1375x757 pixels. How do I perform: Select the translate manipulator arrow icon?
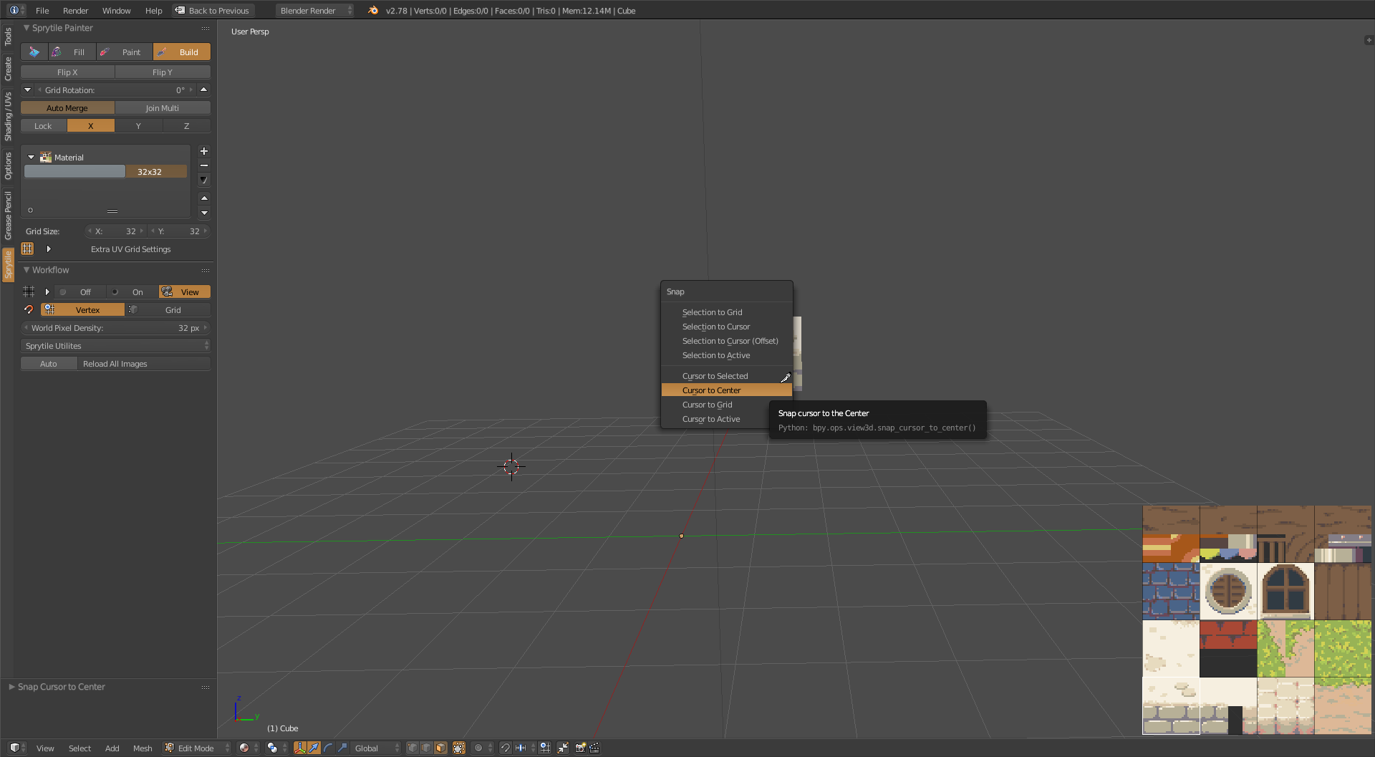click(x=314, y=748)
